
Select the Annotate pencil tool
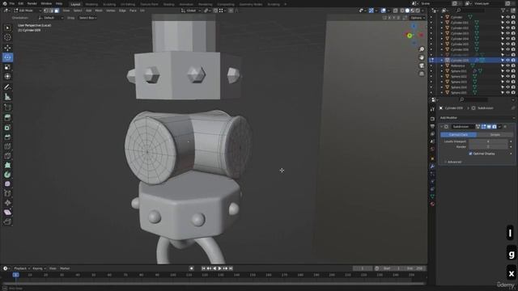coord(7,87)
